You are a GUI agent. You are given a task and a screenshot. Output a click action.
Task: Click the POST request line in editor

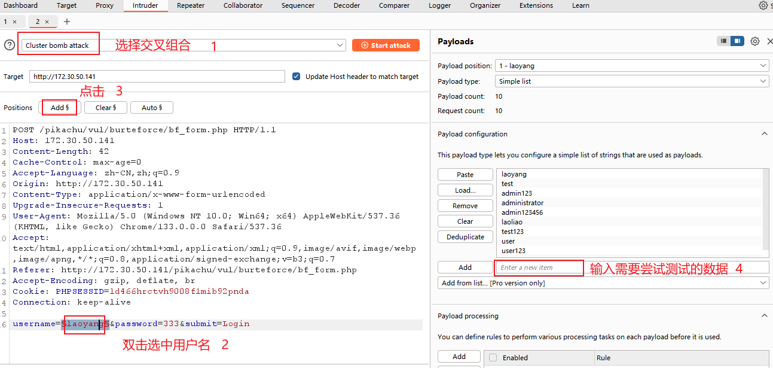tap(145, 130)
